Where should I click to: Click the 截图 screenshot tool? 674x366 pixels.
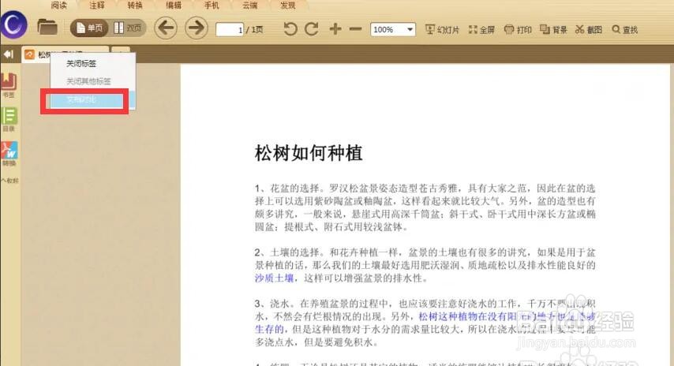(589, 30)
